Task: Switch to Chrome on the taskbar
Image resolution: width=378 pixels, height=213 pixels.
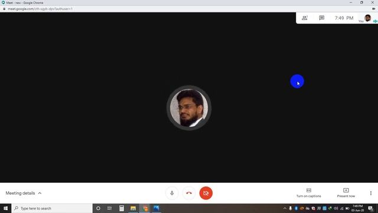Action: pyautogui.click(x=145, y=208)
